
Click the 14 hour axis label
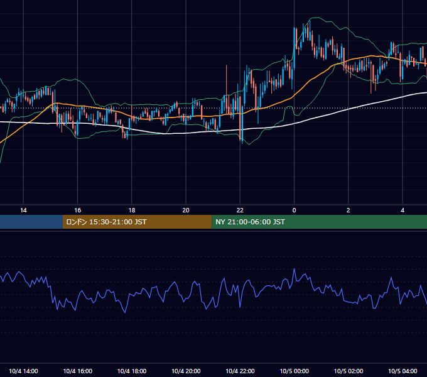[23, 210]
